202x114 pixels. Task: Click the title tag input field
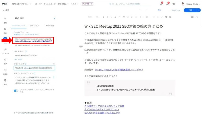(x=34, y=68)
